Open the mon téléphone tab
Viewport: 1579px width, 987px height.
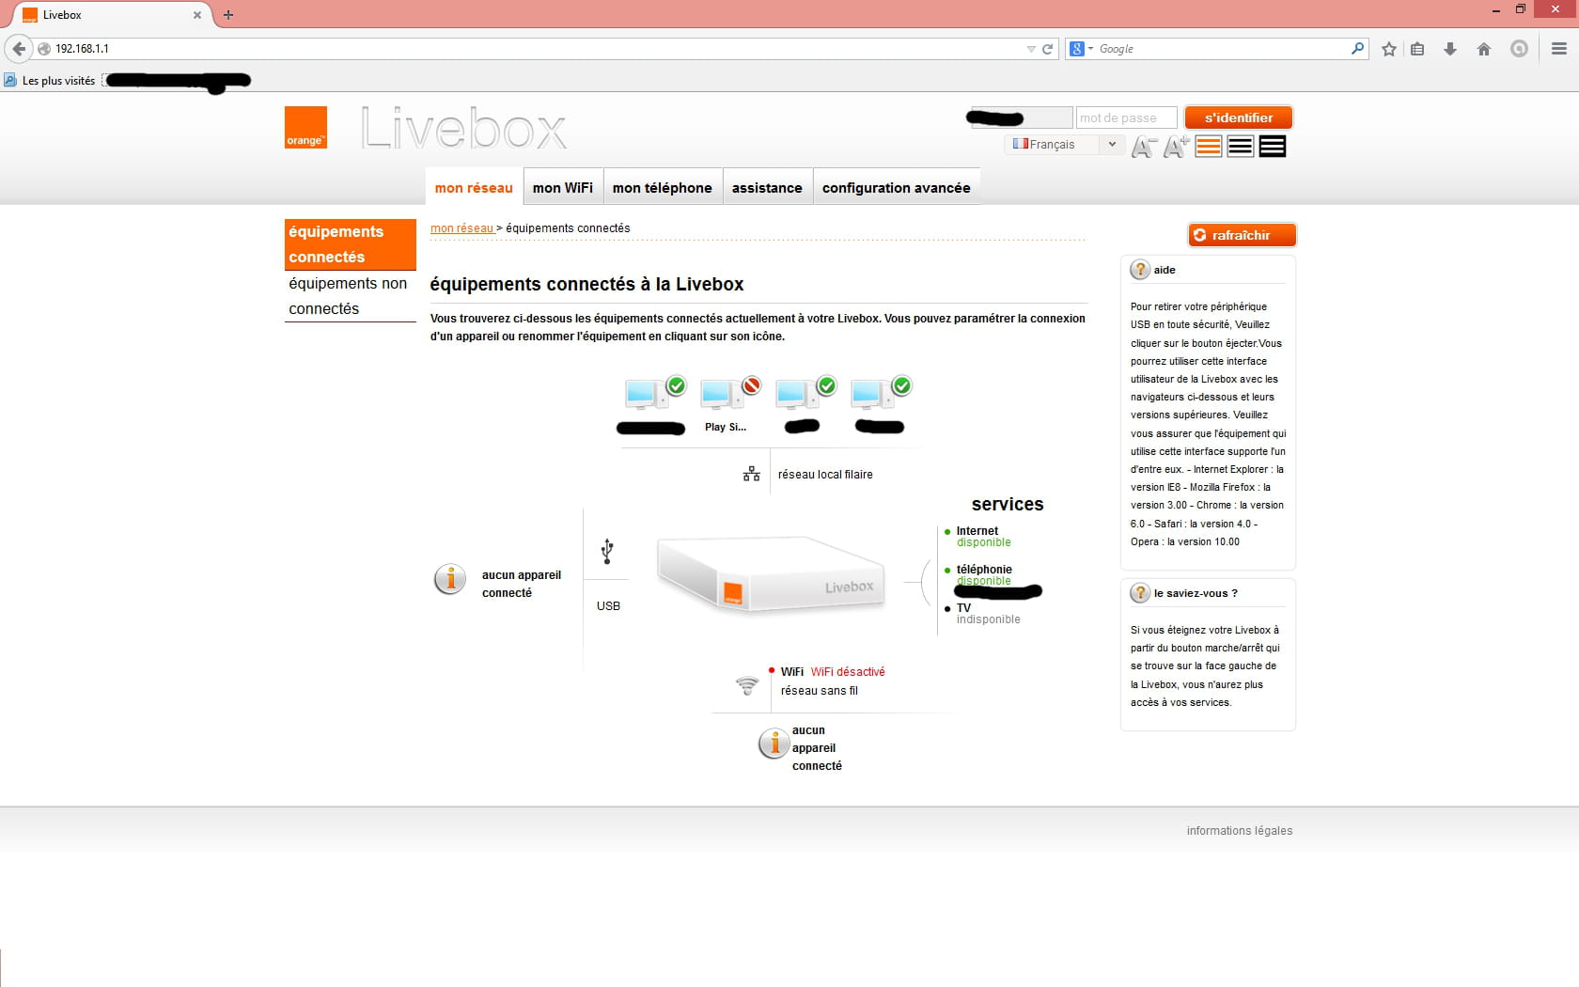click(663, 187)
